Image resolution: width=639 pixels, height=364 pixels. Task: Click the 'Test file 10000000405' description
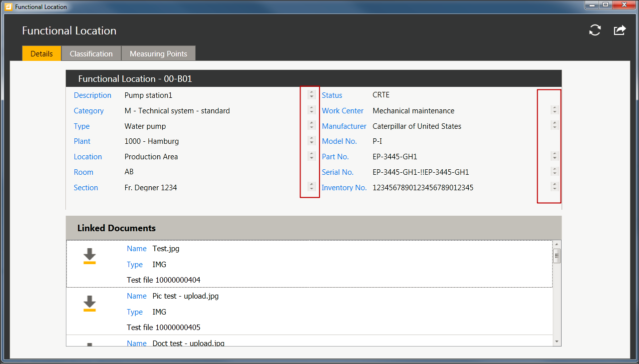[164, 328]
